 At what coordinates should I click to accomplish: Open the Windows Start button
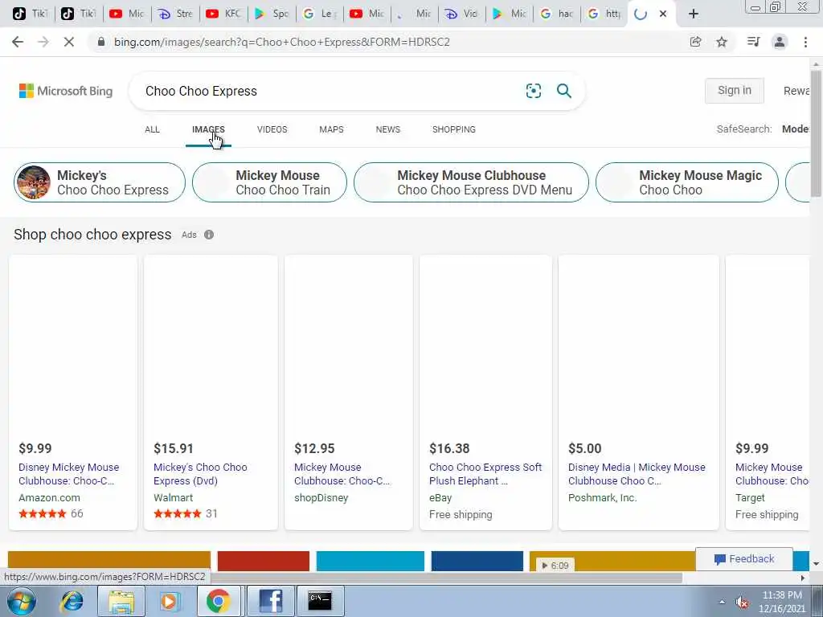point(21,601)
